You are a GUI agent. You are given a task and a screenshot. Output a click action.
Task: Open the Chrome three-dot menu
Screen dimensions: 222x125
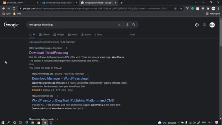pyautogui.click(x=219, y=8)
